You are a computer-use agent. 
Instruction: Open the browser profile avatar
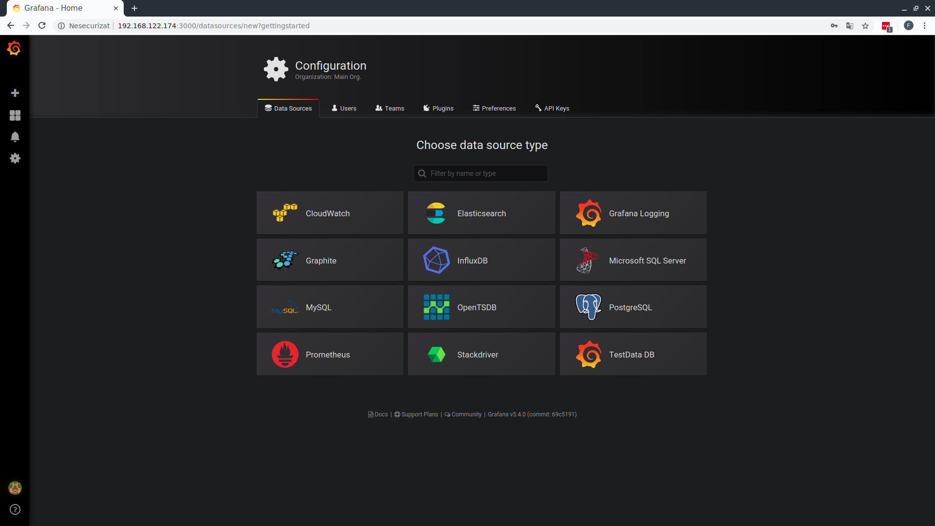(x=909, y=26)
